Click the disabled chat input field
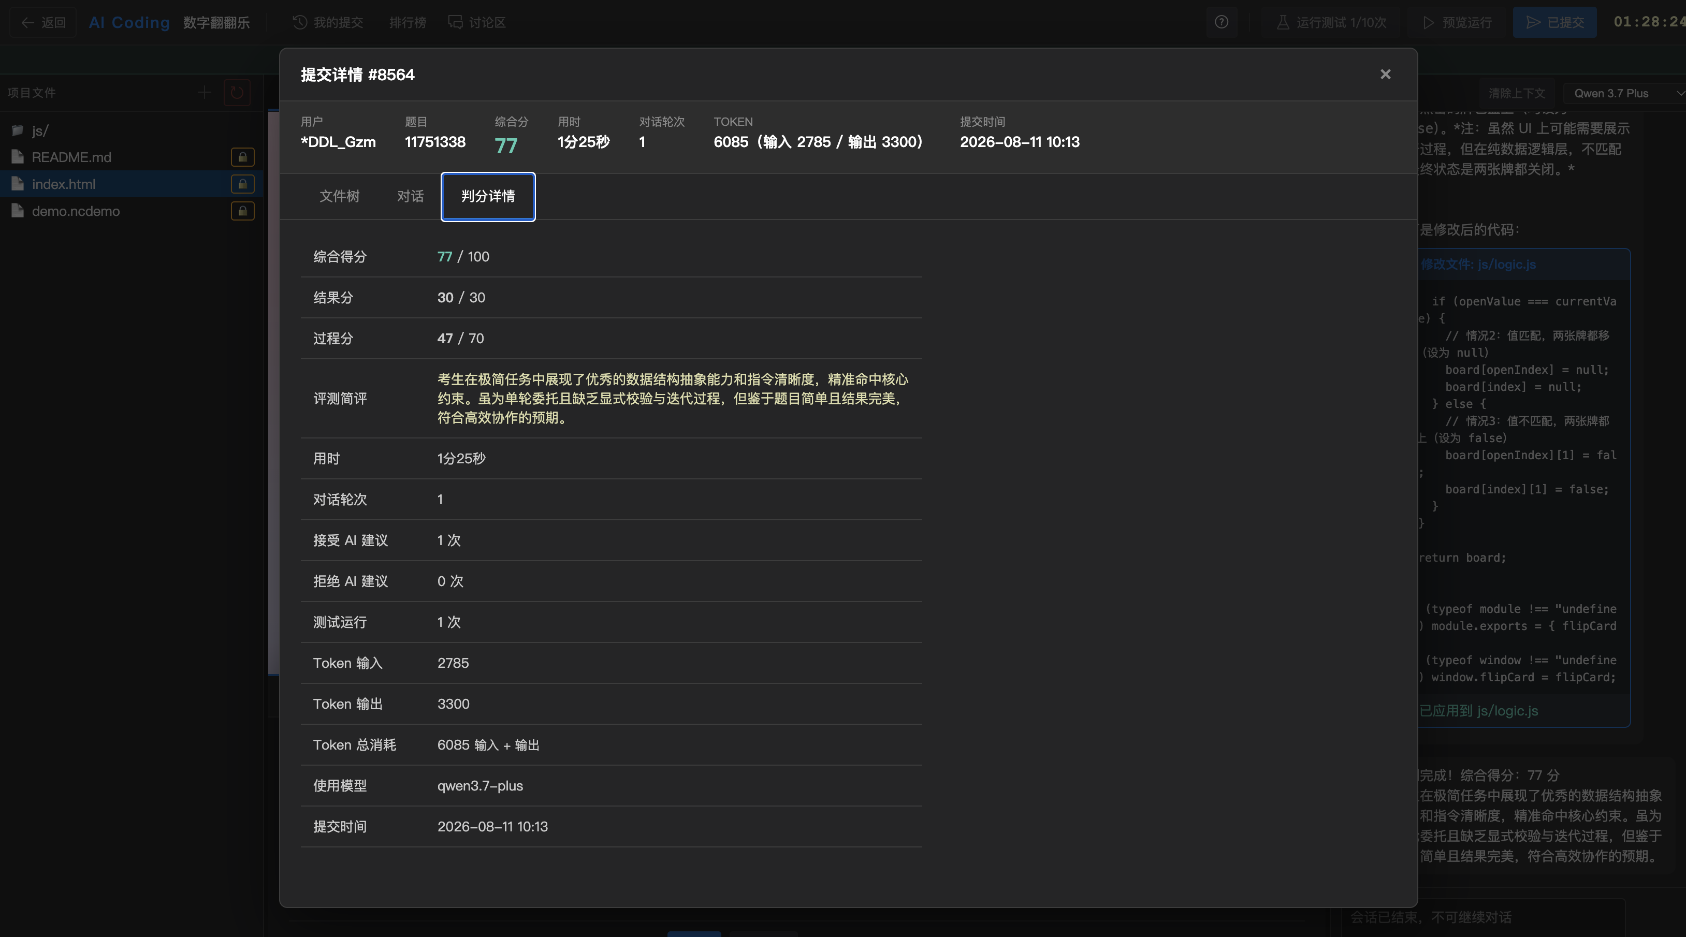1686x937 pixels. coord(1482,917)
